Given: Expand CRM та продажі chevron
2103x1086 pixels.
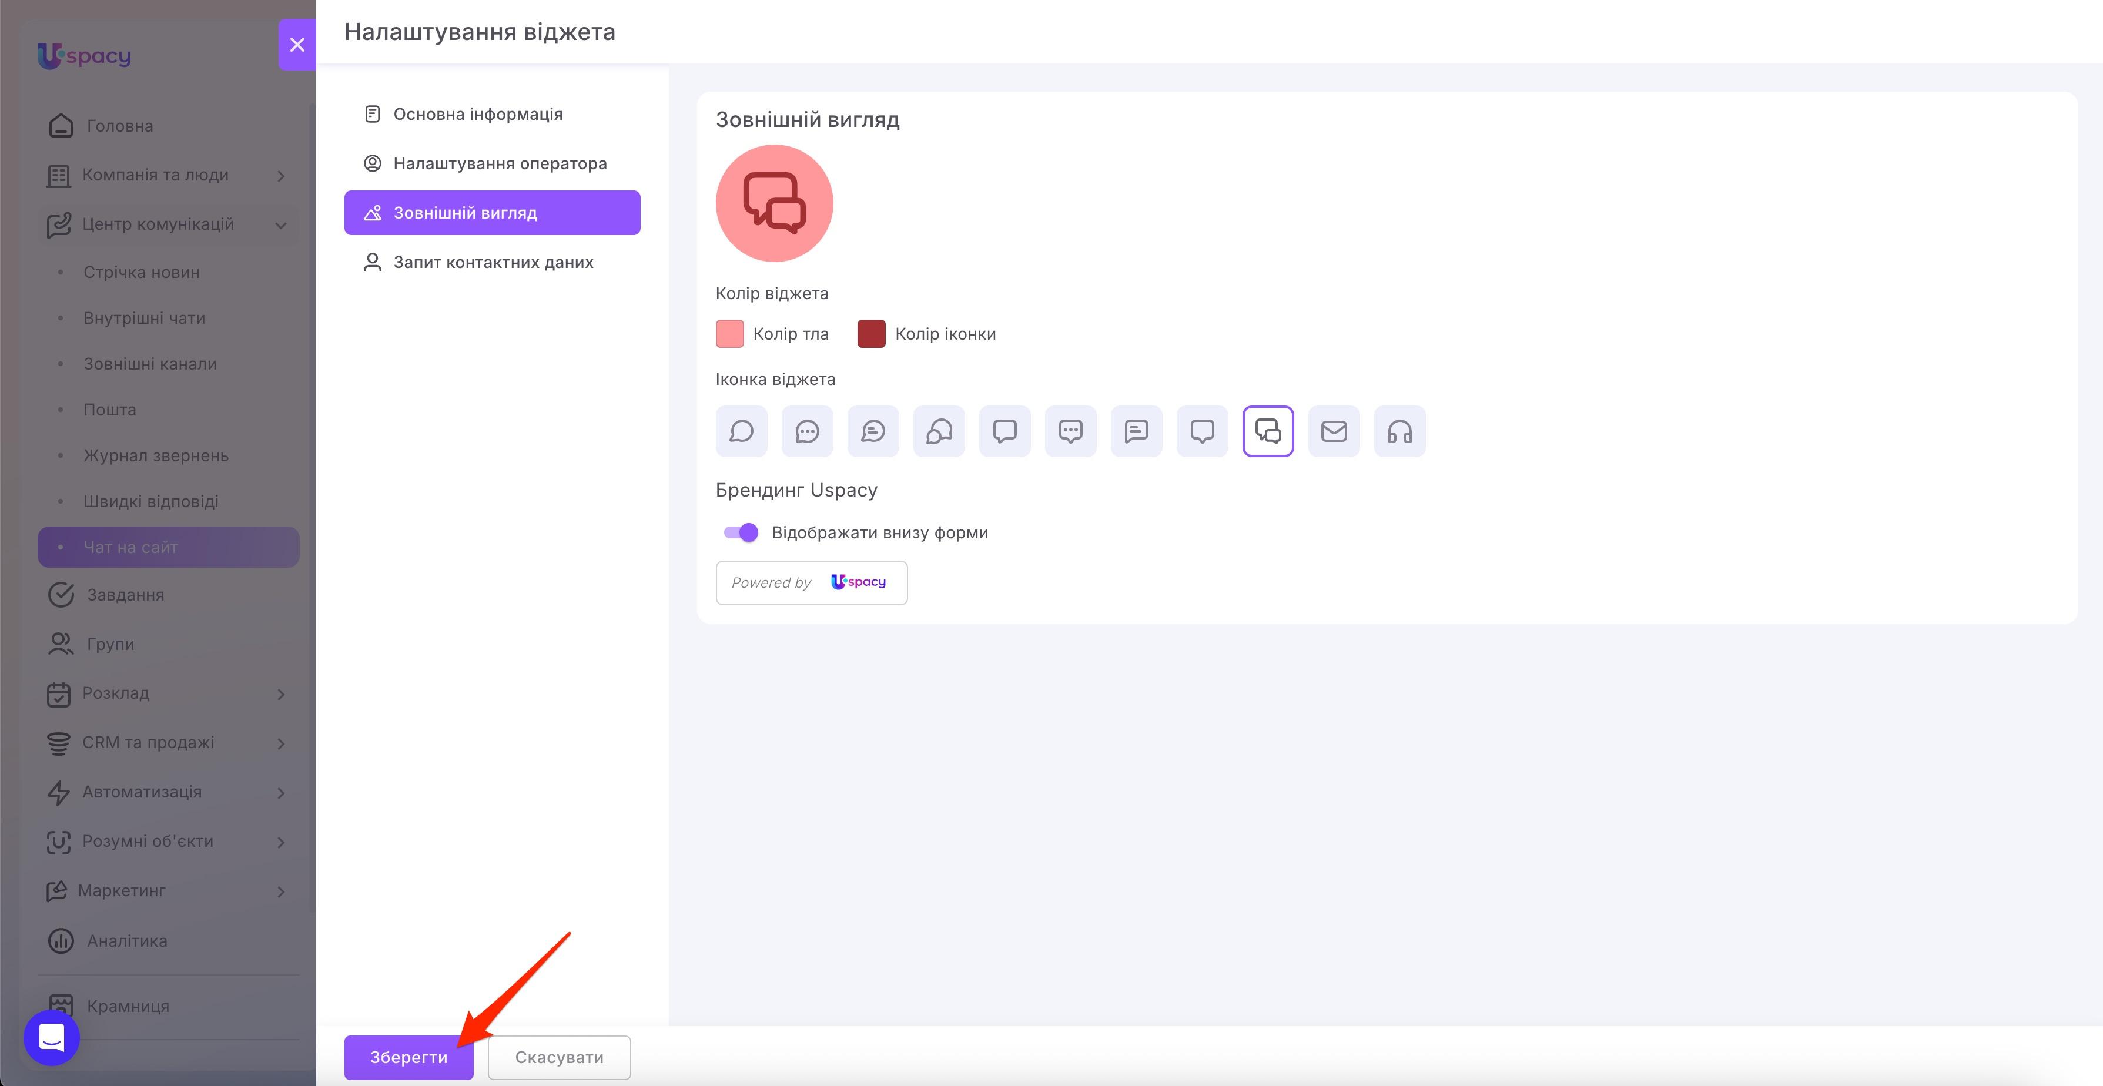Looking at the screenshot, I should (281, 743).
